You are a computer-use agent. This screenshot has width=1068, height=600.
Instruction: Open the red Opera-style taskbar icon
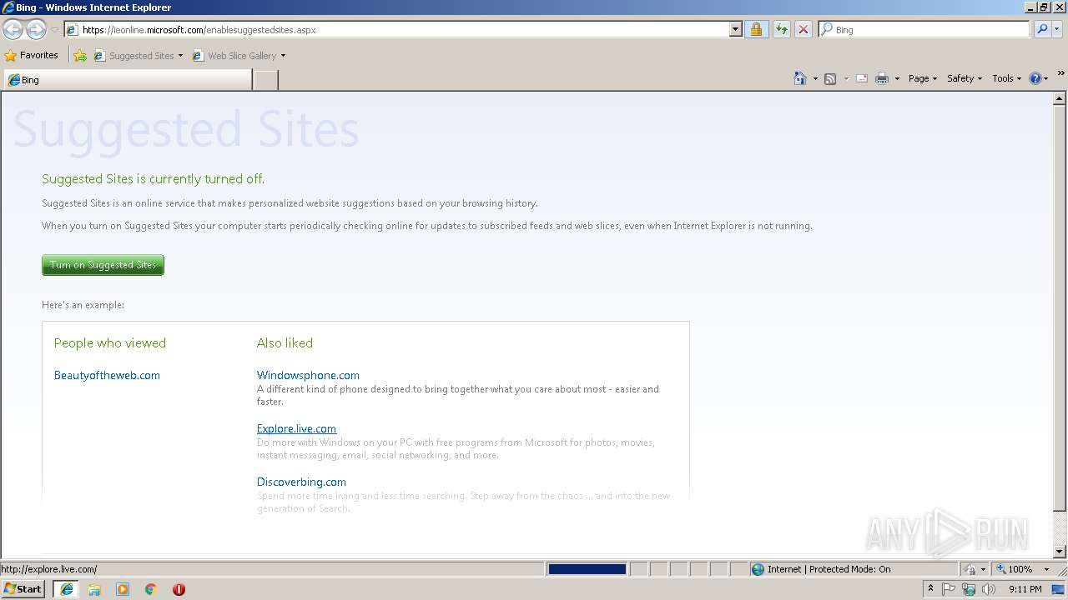tap(179, 589)
